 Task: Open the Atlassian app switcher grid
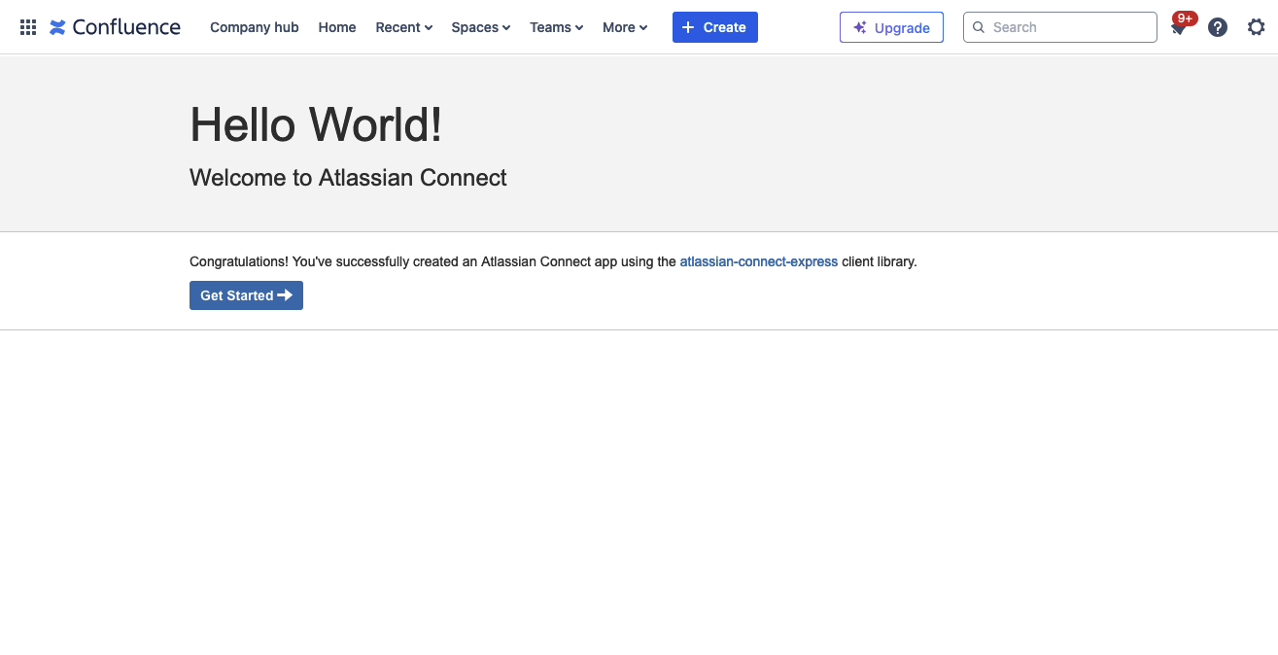[27, 26]
